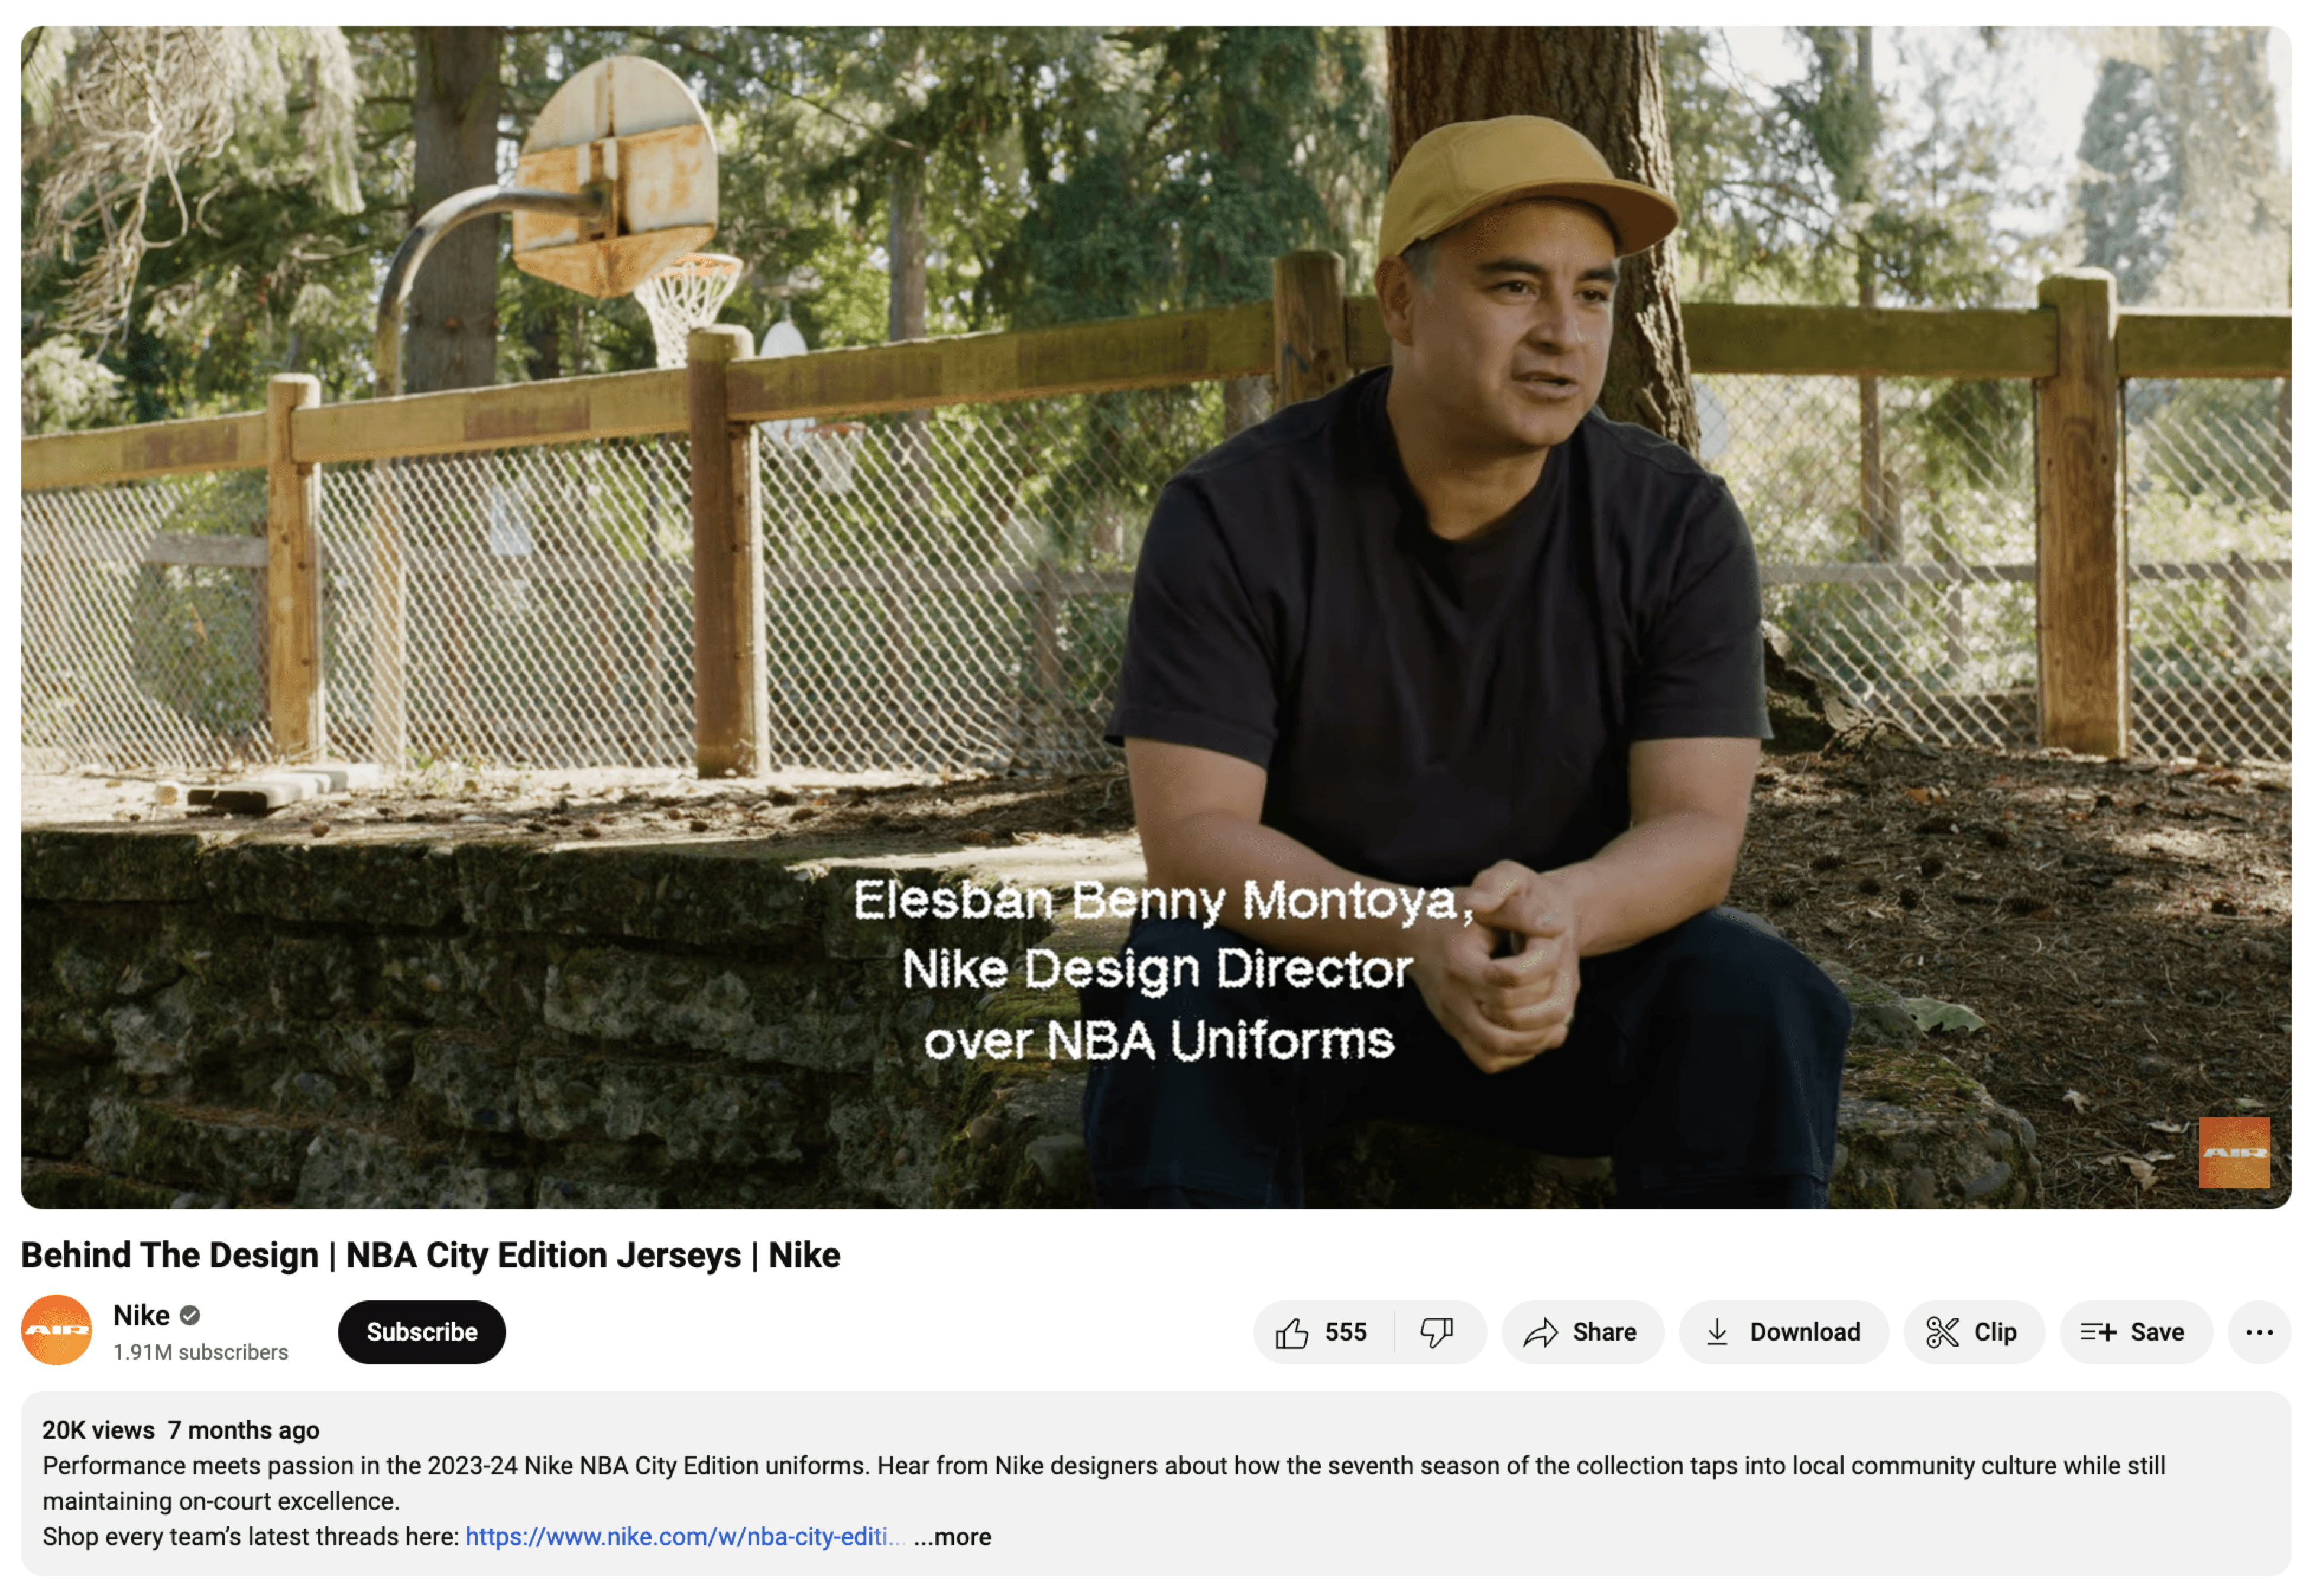Like the video with the thumbs-up button
Screen dimensions: 2313x1596
pos(1323,1332)
